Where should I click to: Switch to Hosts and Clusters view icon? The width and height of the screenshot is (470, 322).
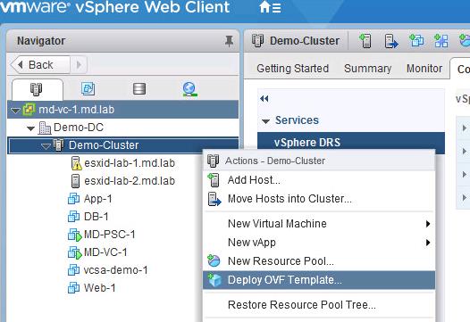[x=37, y=89]
